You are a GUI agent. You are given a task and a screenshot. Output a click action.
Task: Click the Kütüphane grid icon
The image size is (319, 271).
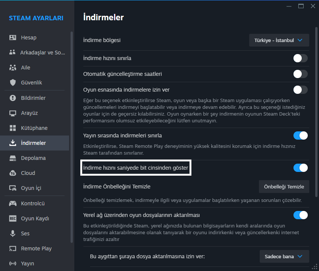[x=13, y=128]
